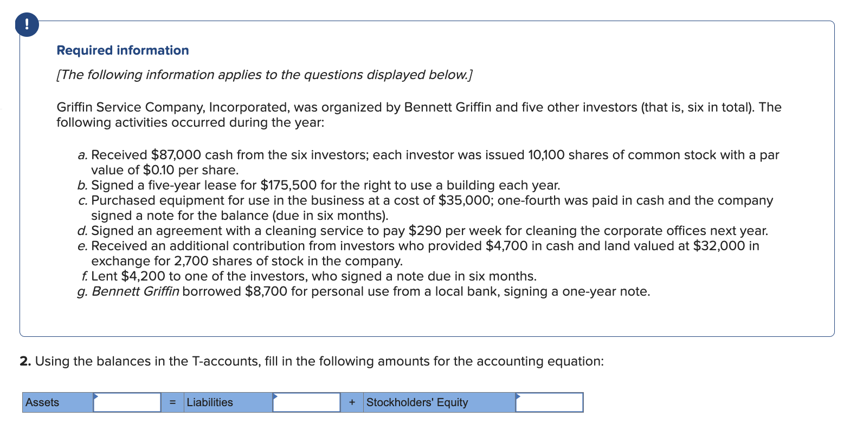Select the Stockholders' Equity label cell

pyautogui.click(x=439, y=403)
